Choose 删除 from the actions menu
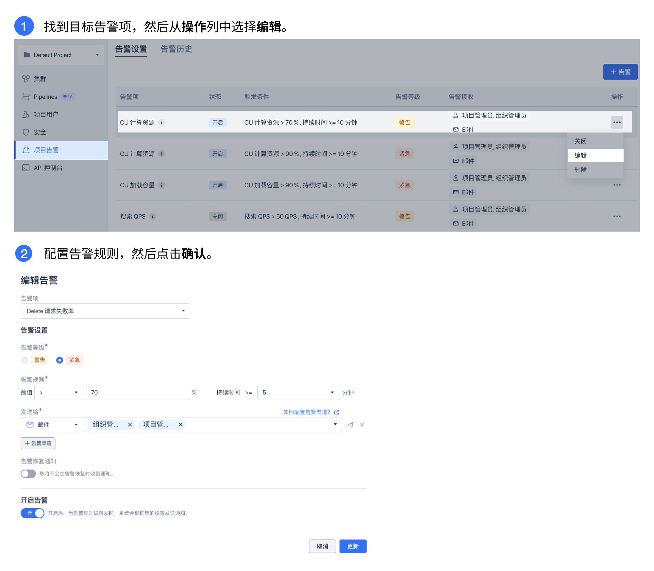The width and height of the screenshot is (654, 571). click(x=596, y=169)
